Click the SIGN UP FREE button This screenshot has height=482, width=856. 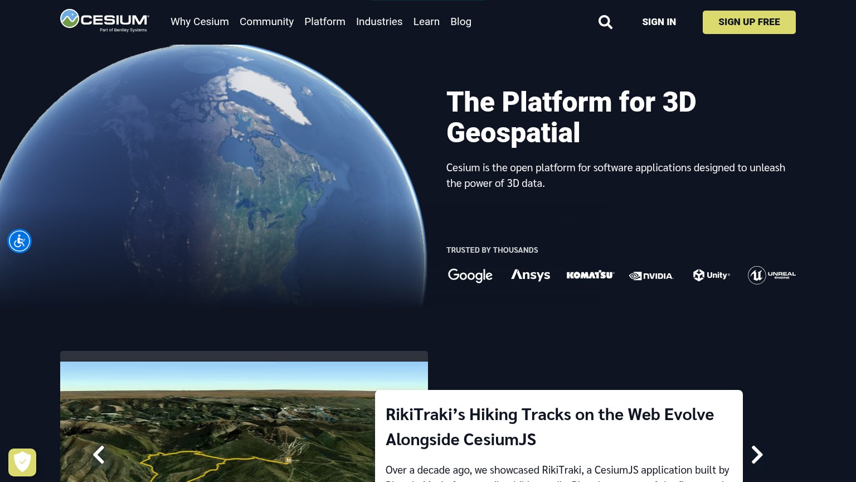pyautogui.click(x=749, y=22)
